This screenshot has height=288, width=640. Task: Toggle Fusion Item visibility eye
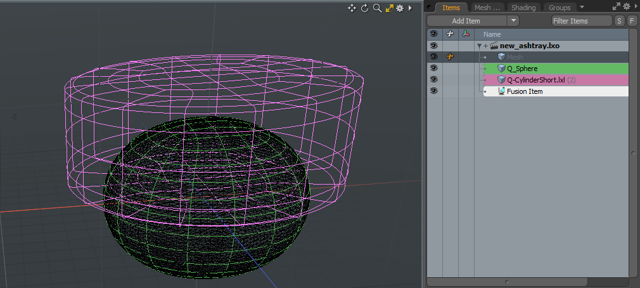[433, 91]
